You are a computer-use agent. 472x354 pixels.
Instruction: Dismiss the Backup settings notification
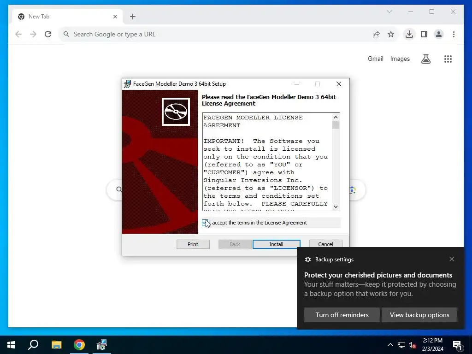point(452,259)
